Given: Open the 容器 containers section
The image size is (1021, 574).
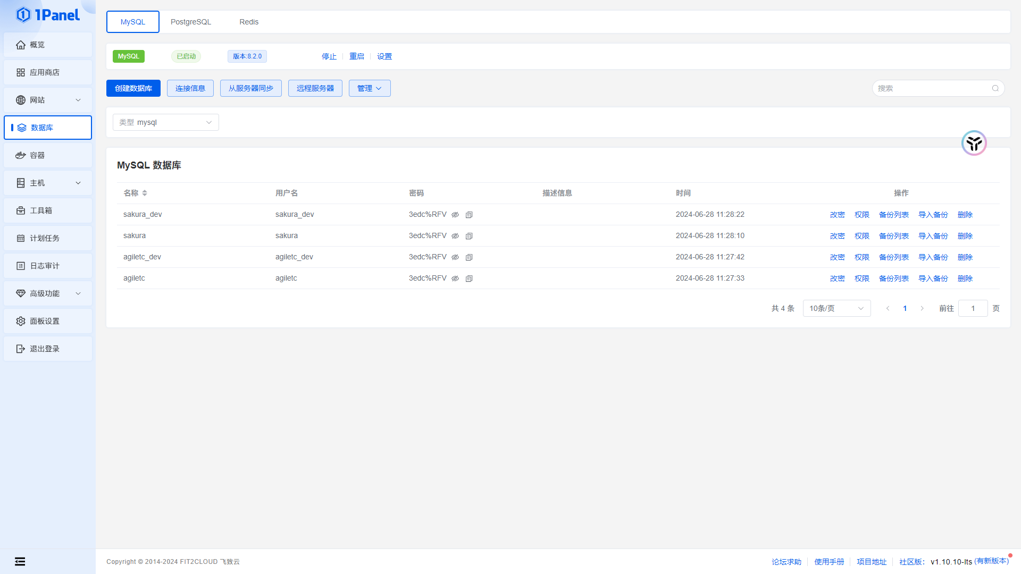Looking at the screenshot, I should pyautogui.click(x=48, y=155).
